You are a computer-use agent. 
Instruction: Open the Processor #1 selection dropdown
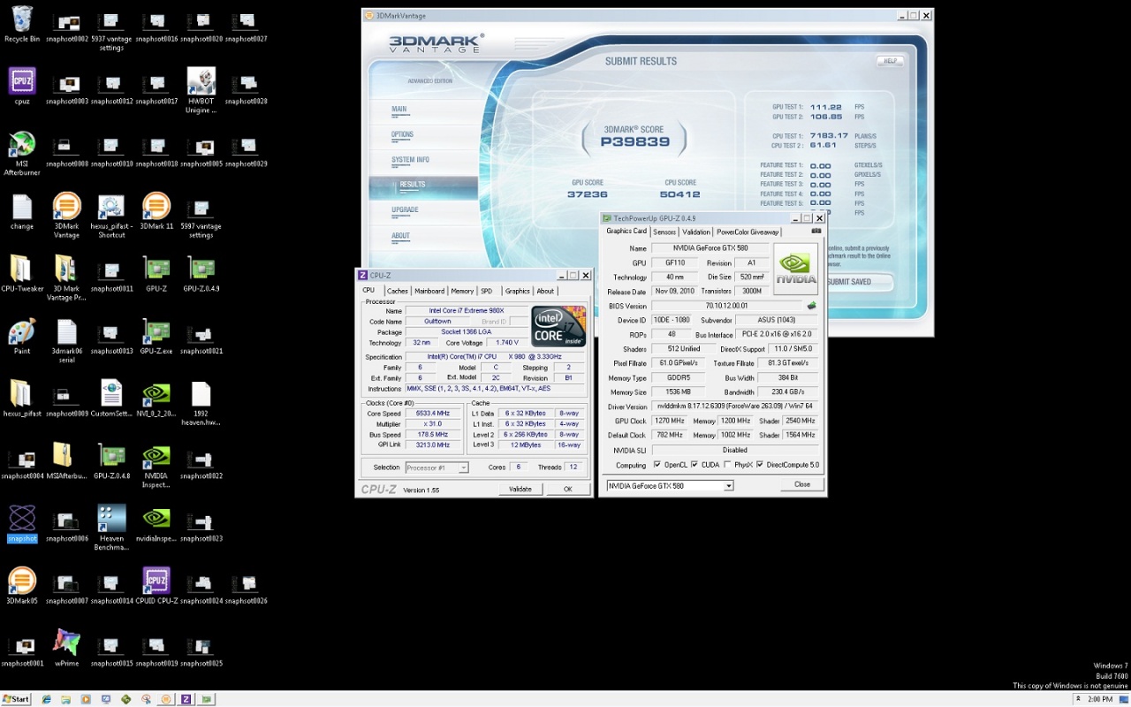click(463, 468)
